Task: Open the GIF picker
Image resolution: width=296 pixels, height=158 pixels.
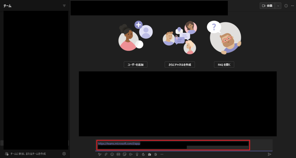Action: pyautogui.click(x=118, y=155)
